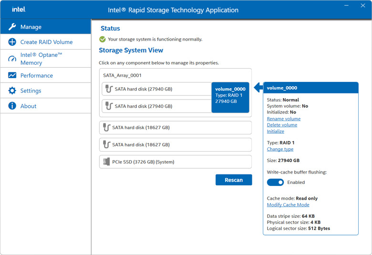
Task: Open the Create RAID Volume page
Action: coord(46,42)
